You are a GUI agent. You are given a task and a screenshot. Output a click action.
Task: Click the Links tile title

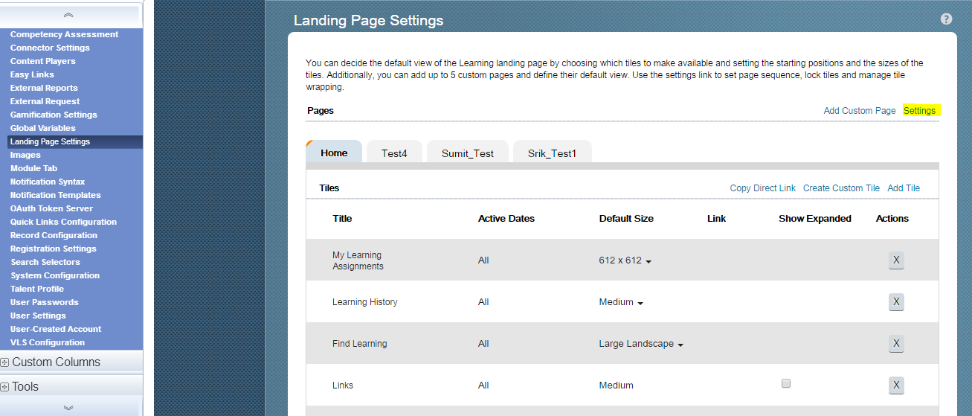coord(343,385)
